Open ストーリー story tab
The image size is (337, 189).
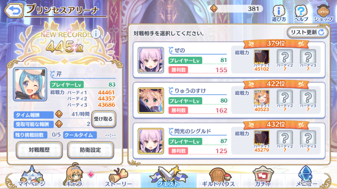coord(118,178)
